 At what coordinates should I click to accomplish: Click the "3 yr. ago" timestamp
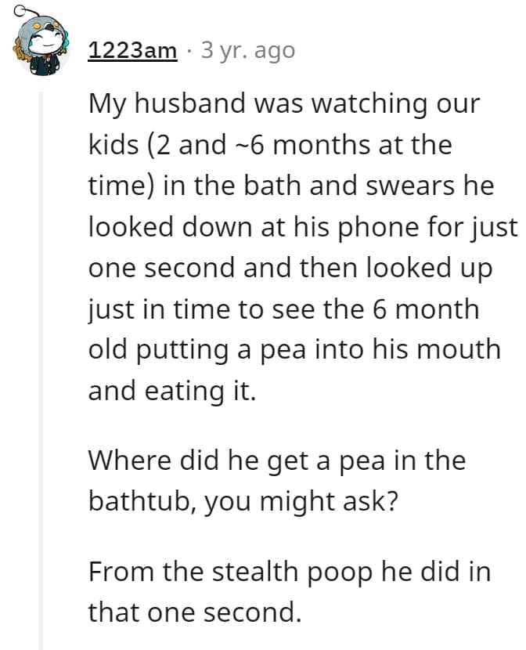(248, 50)
